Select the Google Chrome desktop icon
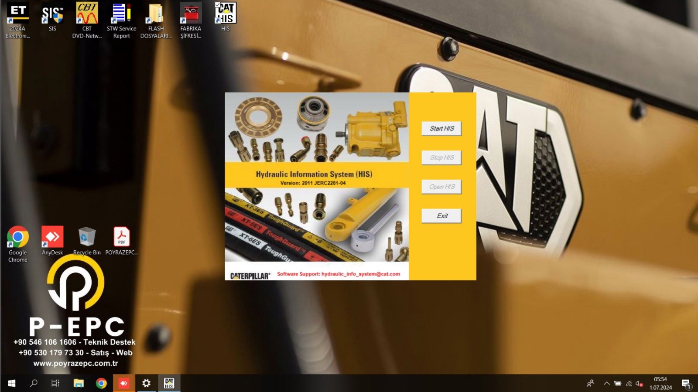The image size is (698, 392). 18,244
